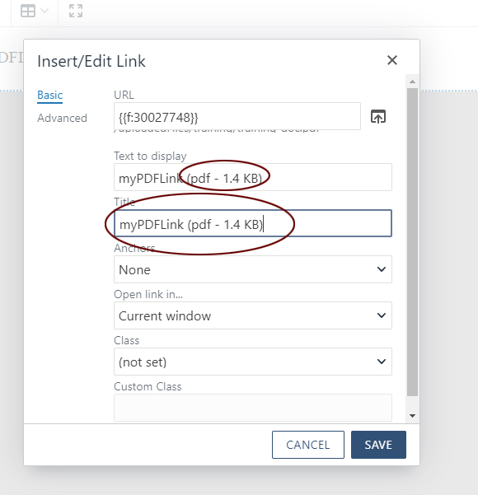The width and height of the screenshot is (478, 495).
Task: Switch to the Basic tab
Action: coord(50,95)
